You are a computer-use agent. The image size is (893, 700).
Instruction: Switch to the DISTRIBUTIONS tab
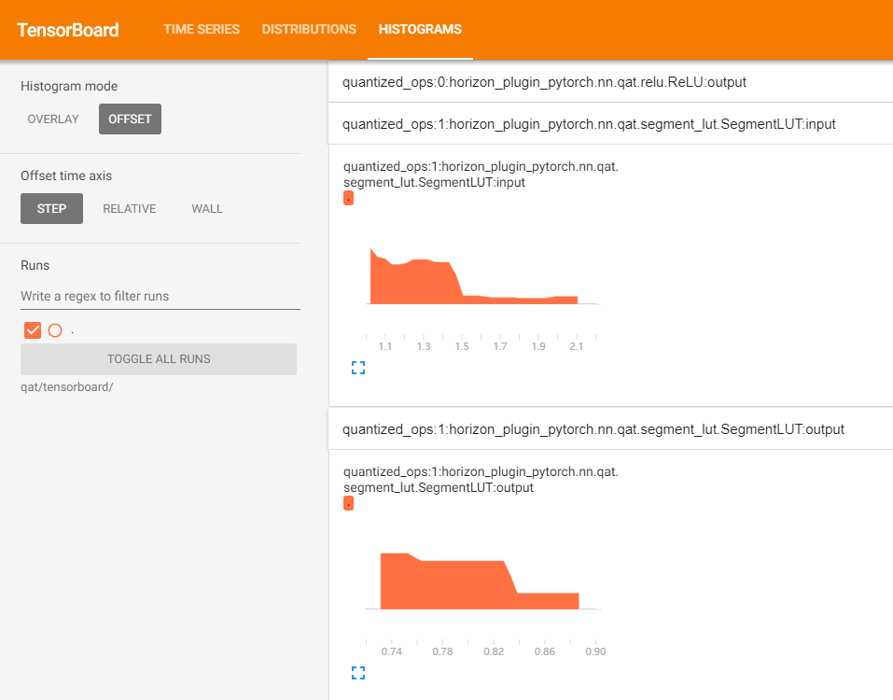pyautogui.click(x=309, y=30)
